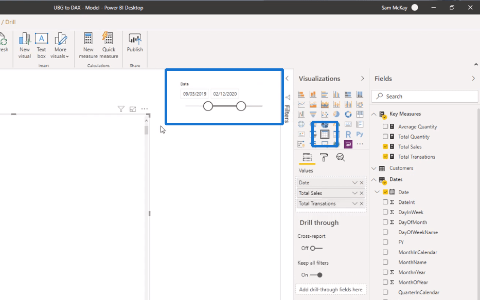Select the Python visual
480x300 pixels.
click(x=360, y=134)
